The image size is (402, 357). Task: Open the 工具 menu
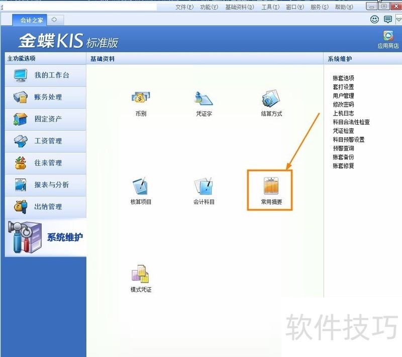coord(270,7)
